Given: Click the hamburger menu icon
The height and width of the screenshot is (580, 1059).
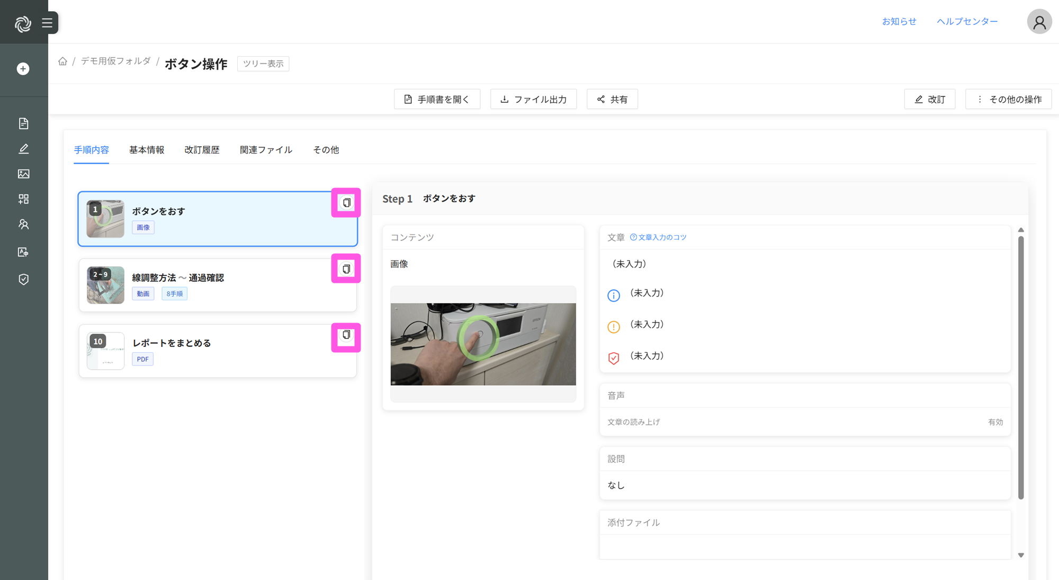Looking at the screenshot, I should pos(47,23).
